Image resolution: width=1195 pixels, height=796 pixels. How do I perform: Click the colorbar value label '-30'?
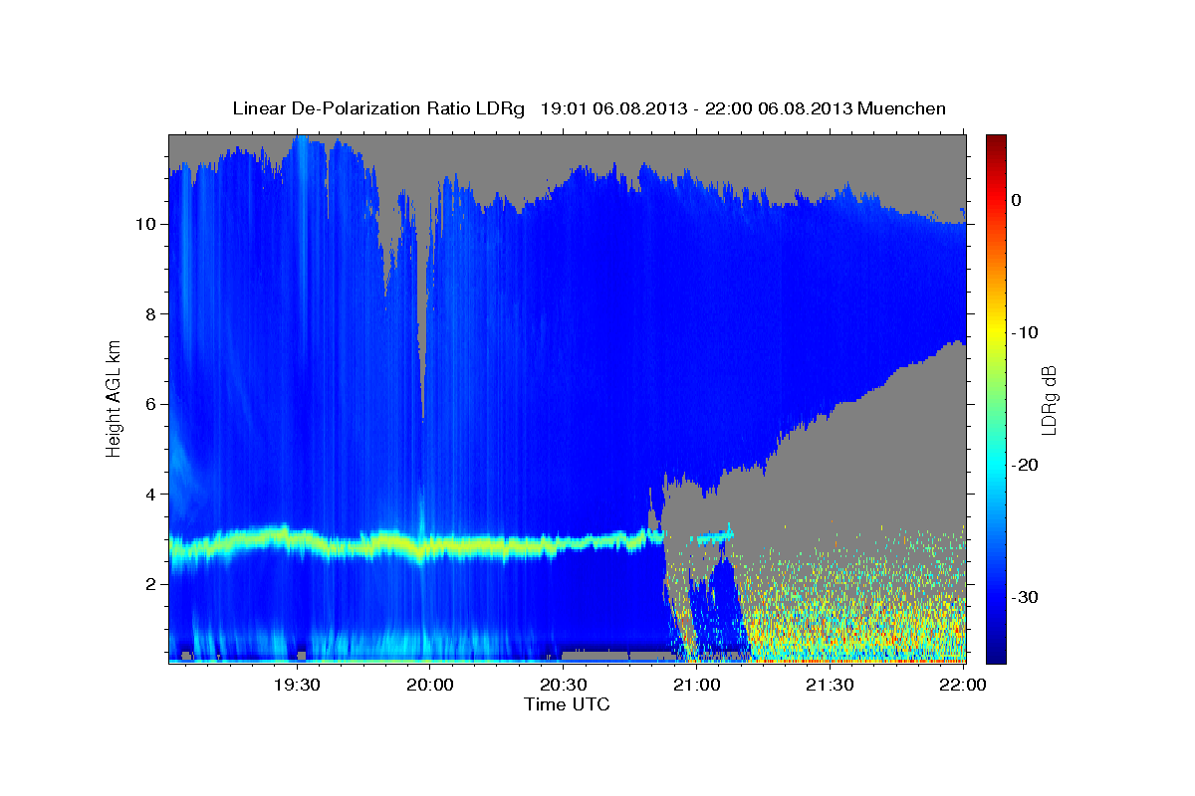pos(1026,597)
